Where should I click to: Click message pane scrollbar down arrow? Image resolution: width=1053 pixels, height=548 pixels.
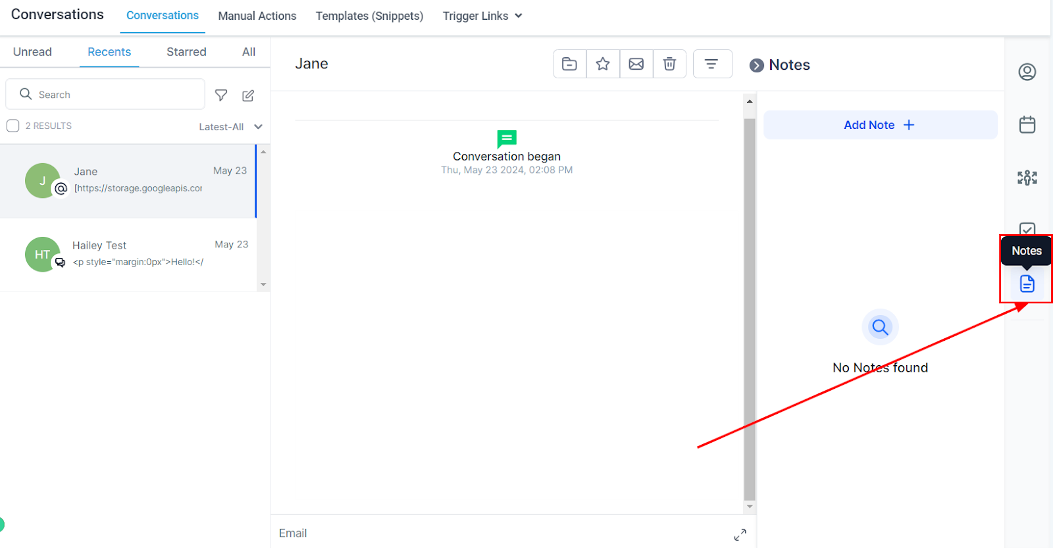750,507
